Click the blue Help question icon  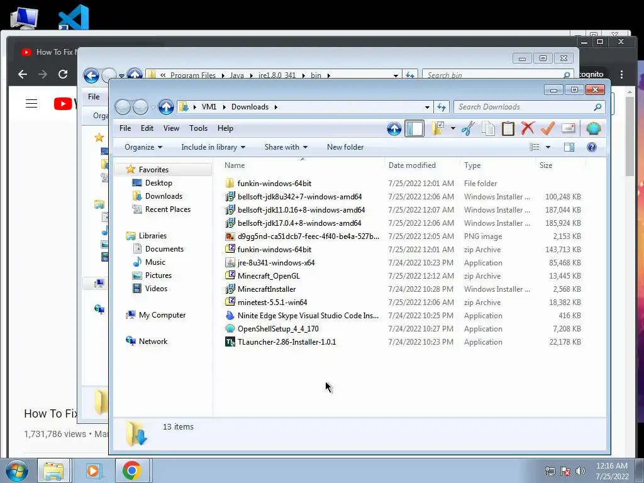pos(592,147)
